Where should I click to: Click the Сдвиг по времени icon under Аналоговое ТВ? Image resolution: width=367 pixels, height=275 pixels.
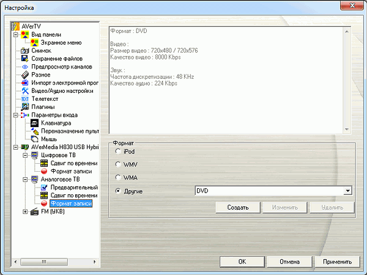(44, 196)
